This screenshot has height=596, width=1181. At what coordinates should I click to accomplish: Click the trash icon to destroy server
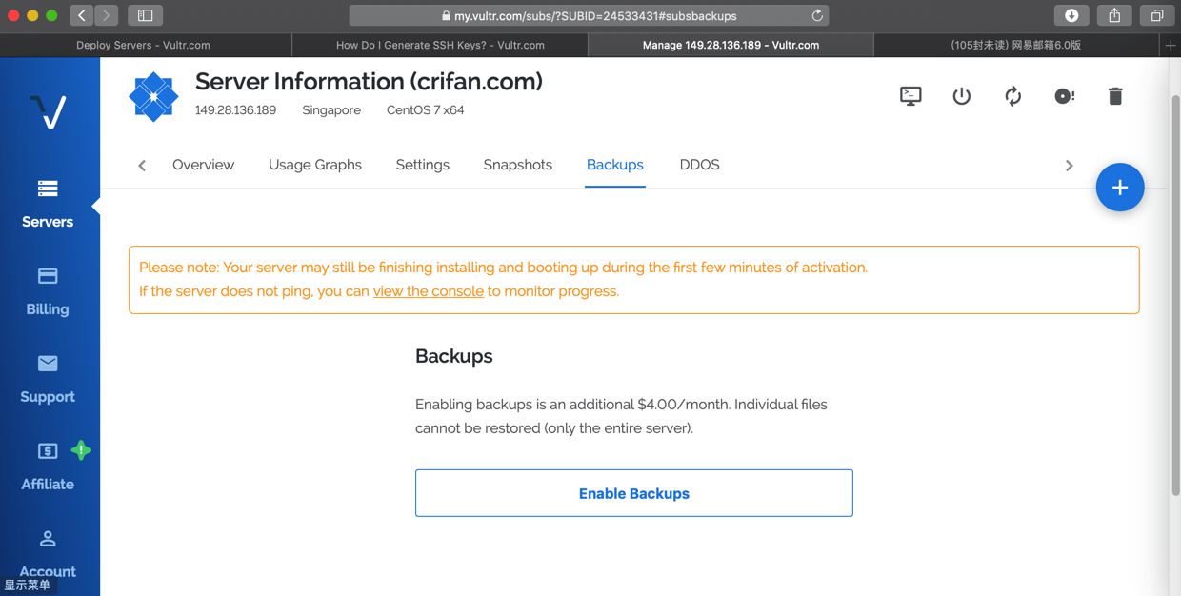[x=1115, y=96]
